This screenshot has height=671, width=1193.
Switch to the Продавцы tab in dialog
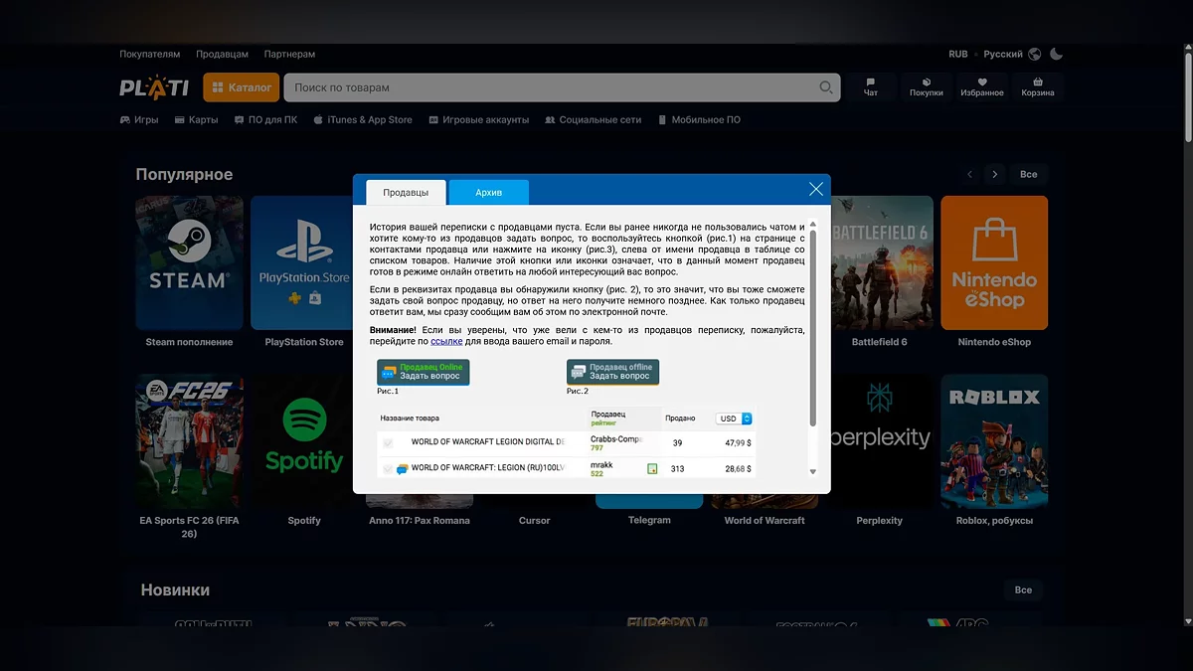pos(406,192)
